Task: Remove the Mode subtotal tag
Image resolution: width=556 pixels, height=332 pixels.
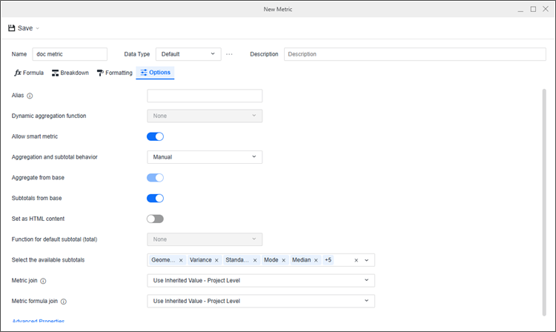Action: coord(283,260)
